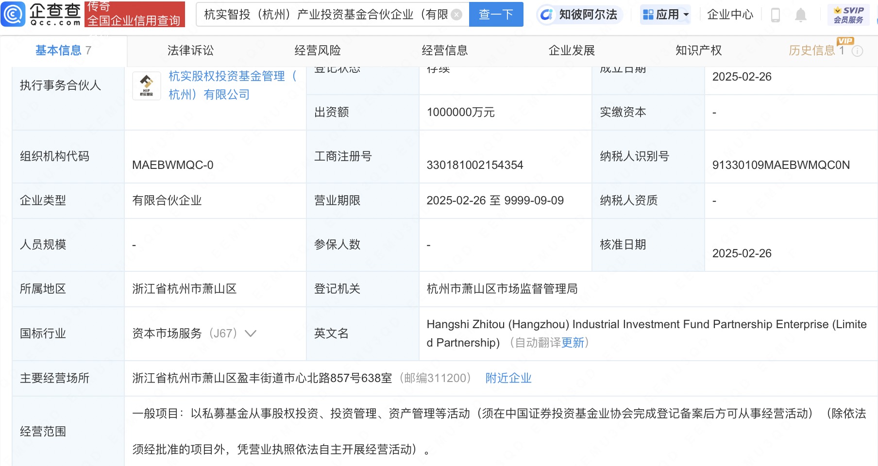Open 企业中心 link
Image resolution: width=878 pixels, height=466 pixels.
(x=730, y=15)
